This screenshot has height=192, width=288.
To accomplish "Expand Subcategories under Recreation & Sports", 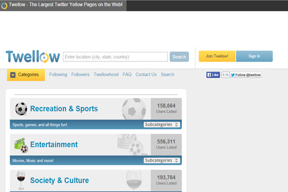I will pos(162,125).
